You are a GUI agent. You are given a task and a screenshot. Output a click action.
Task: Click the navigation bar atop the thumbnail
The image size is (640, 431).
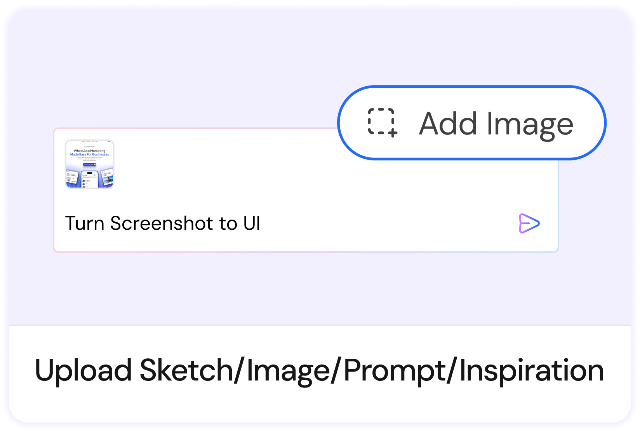(x=90, y=141)
